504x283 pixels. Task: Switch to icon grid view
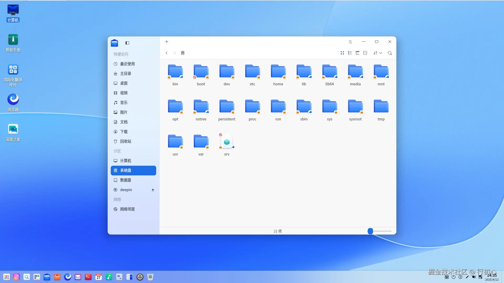click(342, 53)
